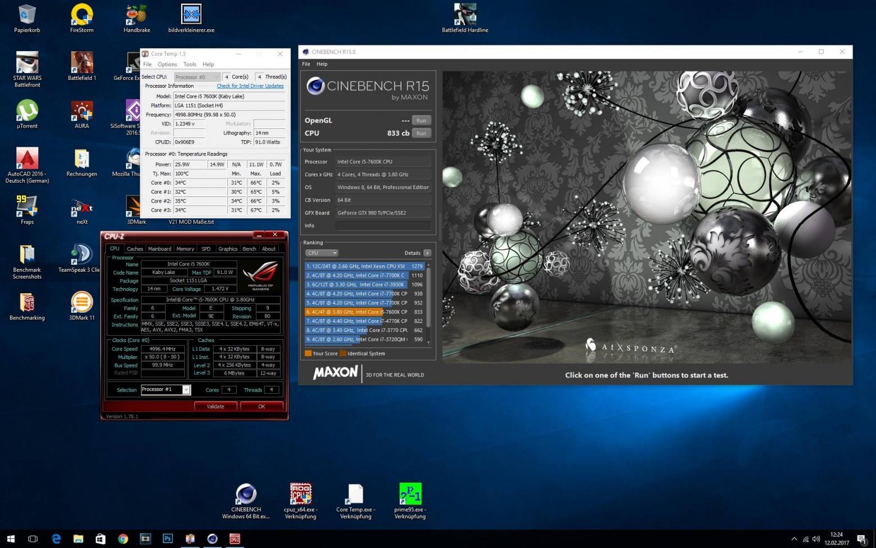Switch to the Graphics tab in CPU-Z
876x548 pixels.
(x=228, y=249)
